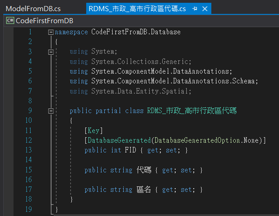
Task: Collapse the namespace block on line 1
Action: pyautogui.click(x=51, y=32)
